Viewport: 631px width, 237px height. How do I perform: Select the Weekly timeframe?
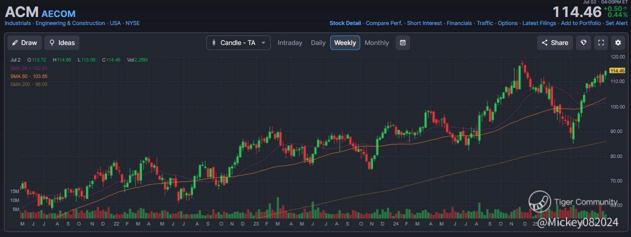tap(345, 43)
